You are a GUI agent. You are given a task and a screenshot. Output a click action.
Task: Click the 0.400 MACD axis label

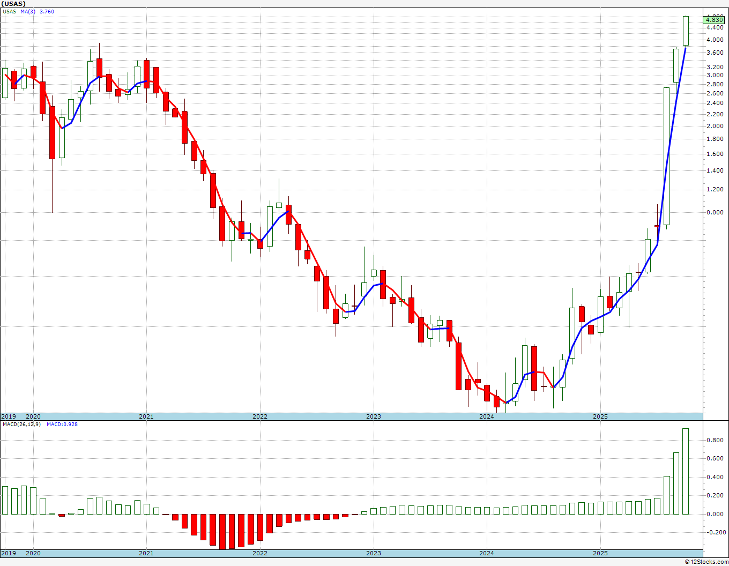715,478
